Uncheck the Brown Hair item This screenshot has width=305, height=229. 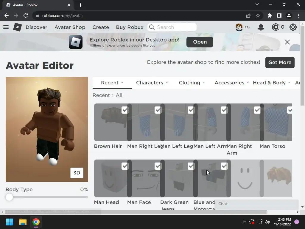point(125,110)
